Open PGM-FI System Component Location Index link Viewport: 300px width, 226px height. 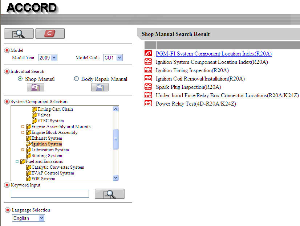[x=214, y=54]
